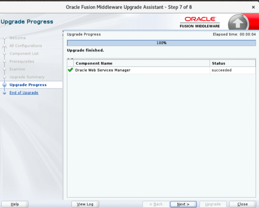The image size is (259, 208).
Task: Select the Prerequisites step
Action: click(22, 61)
